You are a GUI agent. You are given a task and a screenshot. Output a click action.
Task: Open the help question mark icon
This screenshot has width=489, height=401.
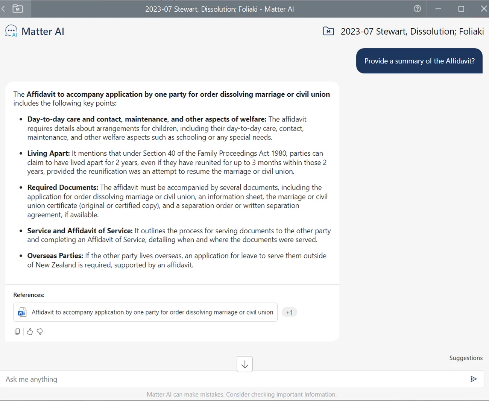[x=417, y=9]
